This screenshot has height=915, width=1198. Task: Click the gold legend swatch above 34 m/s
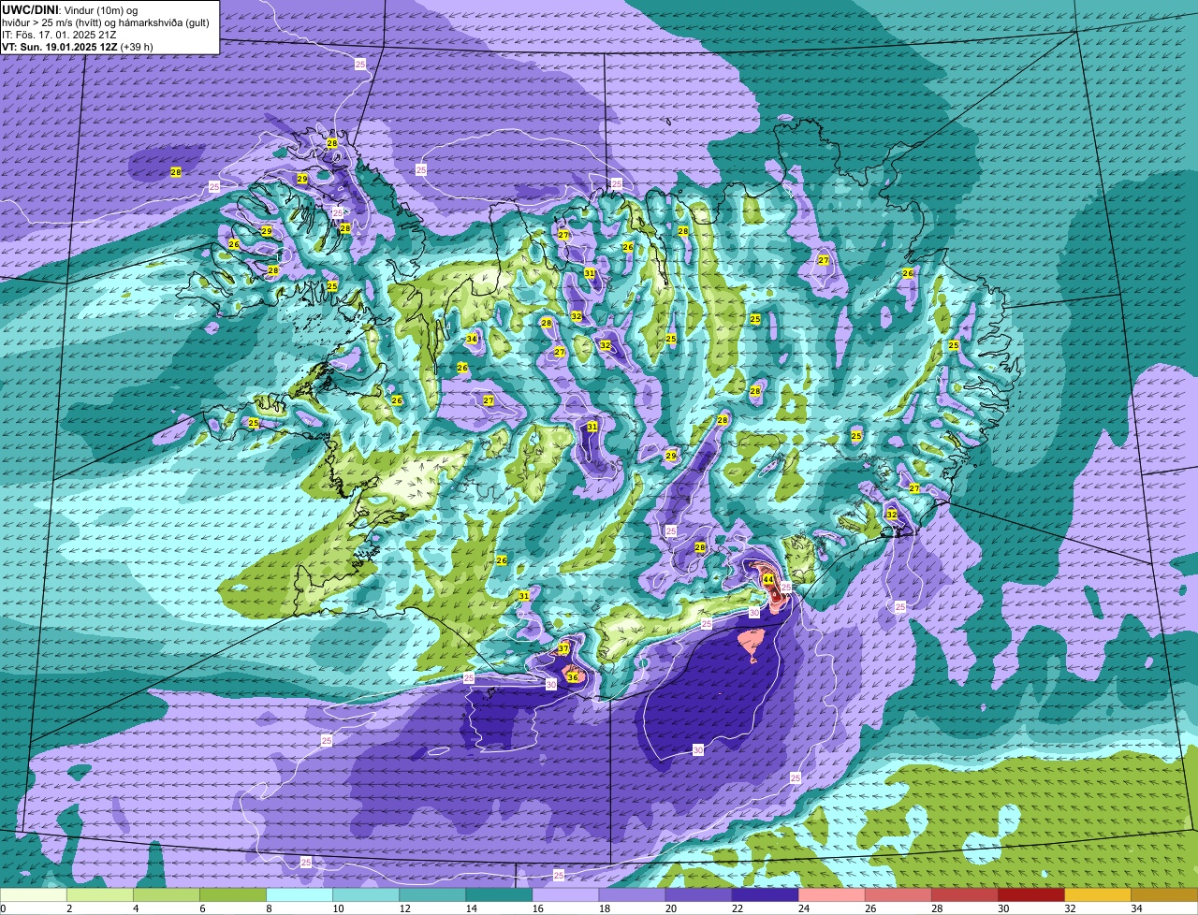click(1163, 895)
